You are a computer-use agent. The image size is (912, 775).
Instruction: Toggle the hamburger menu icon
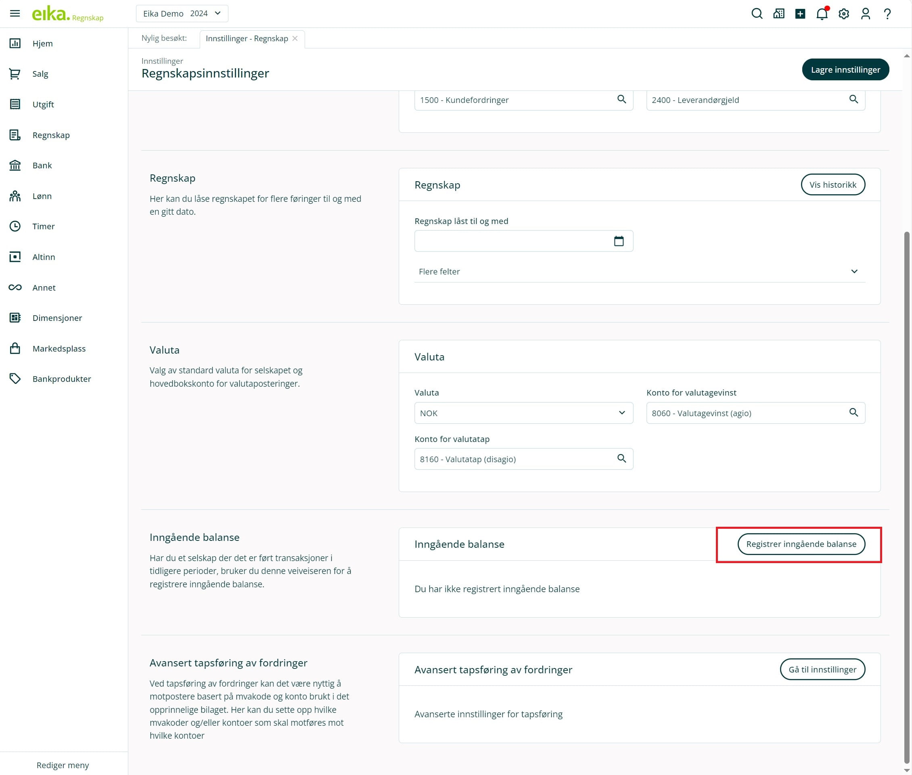(15, 14)
